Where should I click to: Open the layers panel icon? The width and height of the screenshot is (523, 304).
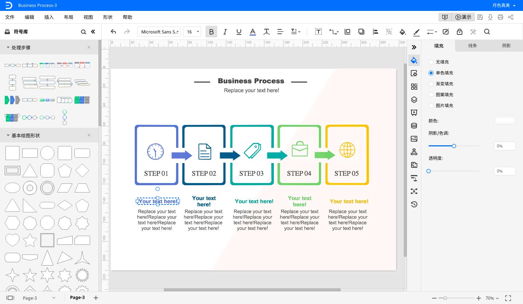coord(414,100)
